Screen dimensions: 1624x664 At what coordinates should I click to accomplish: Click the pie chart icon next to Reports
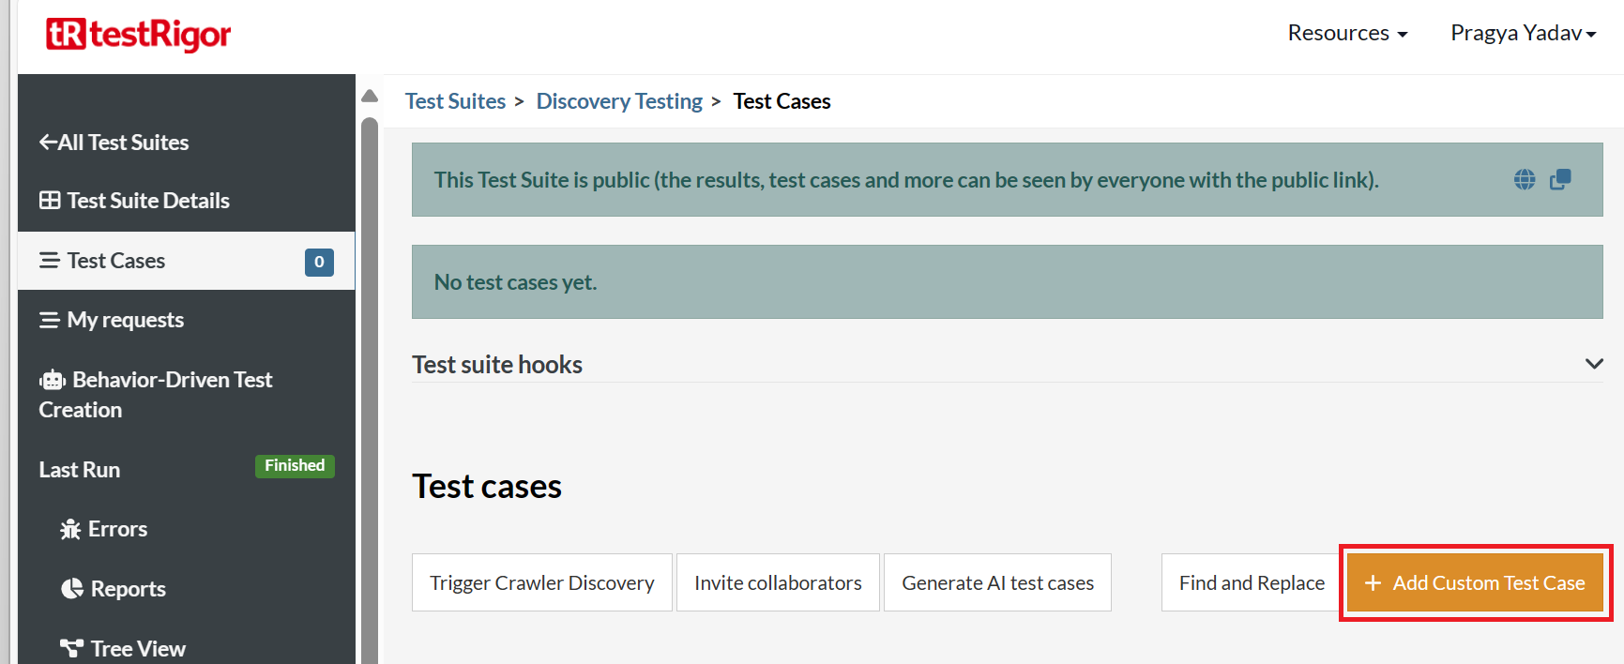click(72, 589)
